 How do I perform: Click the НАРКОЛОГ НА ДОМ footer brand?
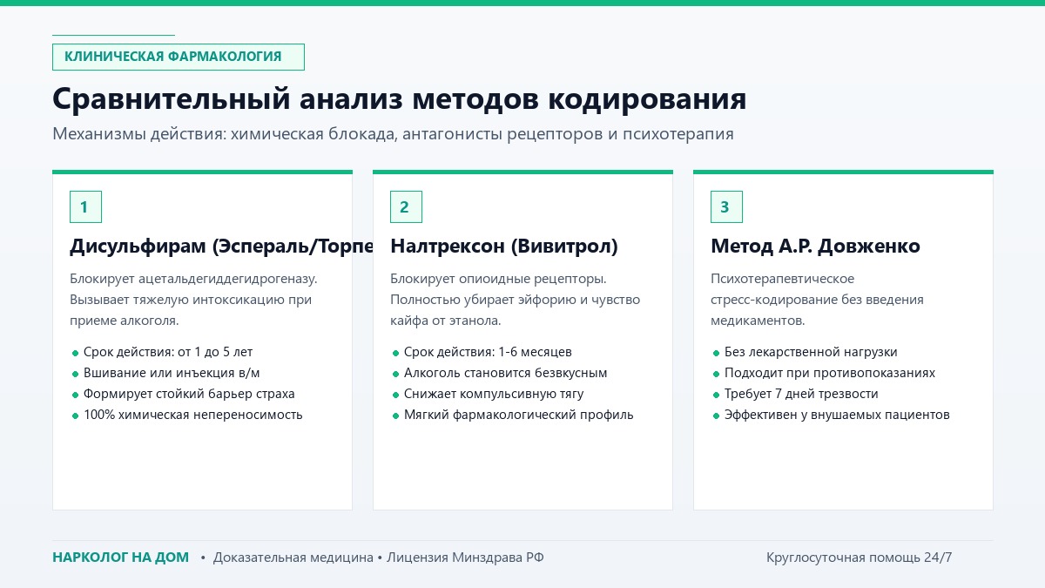click(x=120, y=558)
